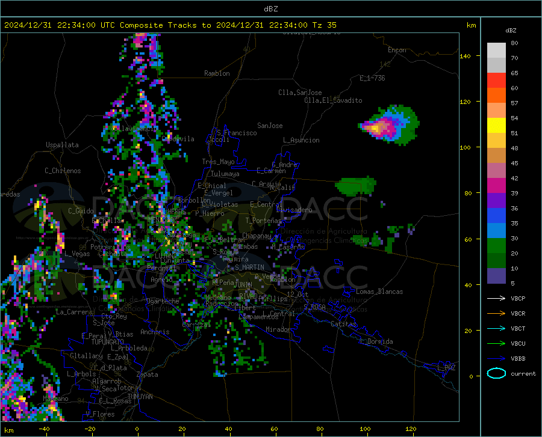Click the 'Tz 35' threshold text
Image resolution: width=542 pixels, height=437 pixels.
tap(324, 25)
